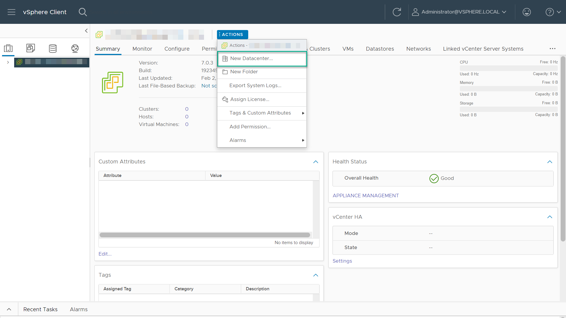This screenshot has width=566, height=318.
Task: Collapse the Health Status panel
Action: click(x=550, y=162)
